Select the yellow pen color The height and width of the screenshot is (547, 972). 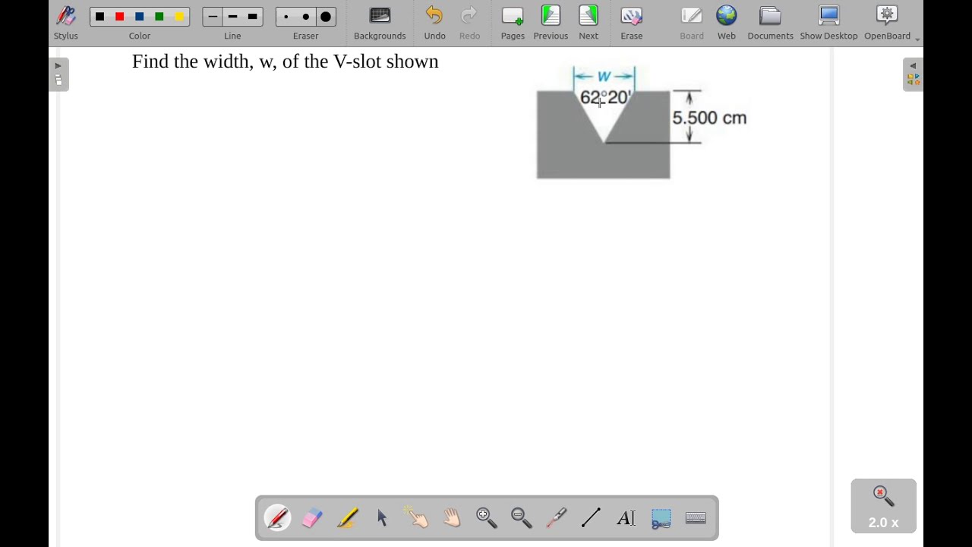[179, 17]
